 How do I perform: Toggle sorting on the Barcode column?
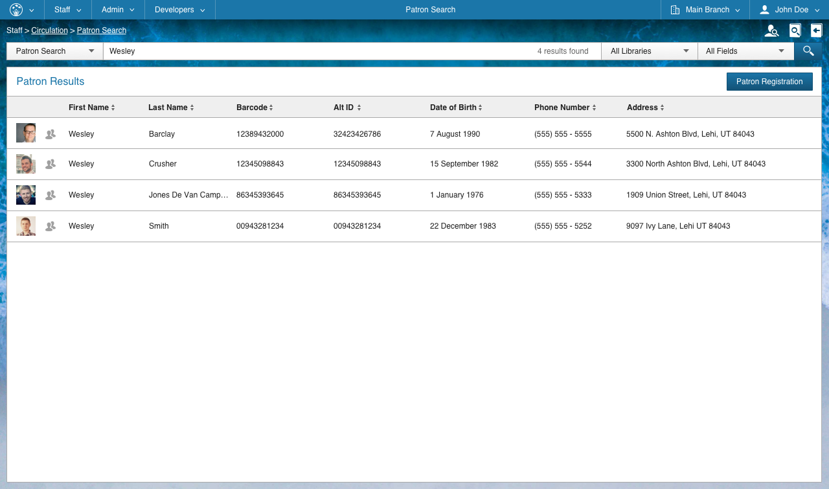coord(253,107)
